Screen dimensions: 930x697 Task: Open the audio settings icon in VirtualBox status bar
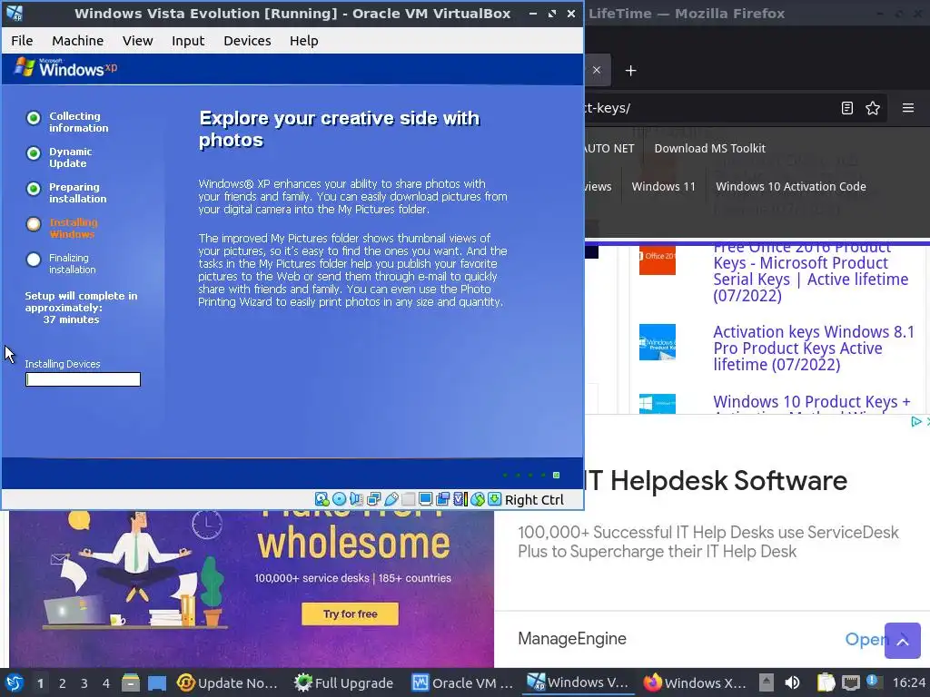[356, 499]
